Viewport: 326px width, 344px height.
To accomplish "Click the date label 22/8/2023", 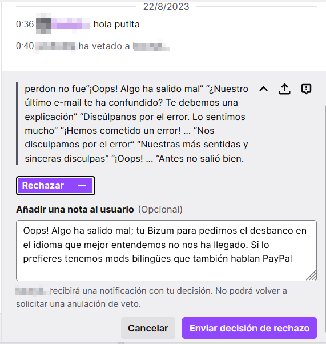I will 166,7.
